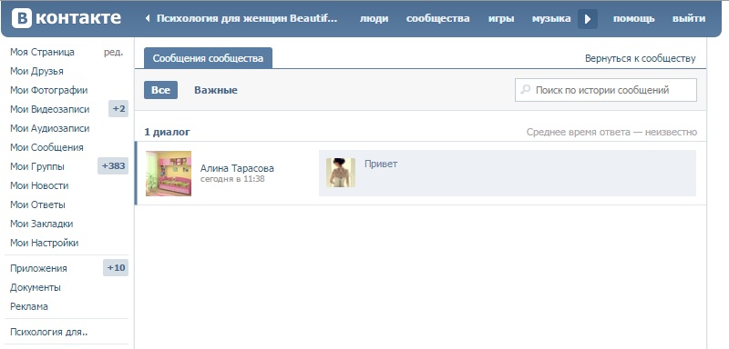Open помощь help page
729x349 pixels.
coord(633,18)
